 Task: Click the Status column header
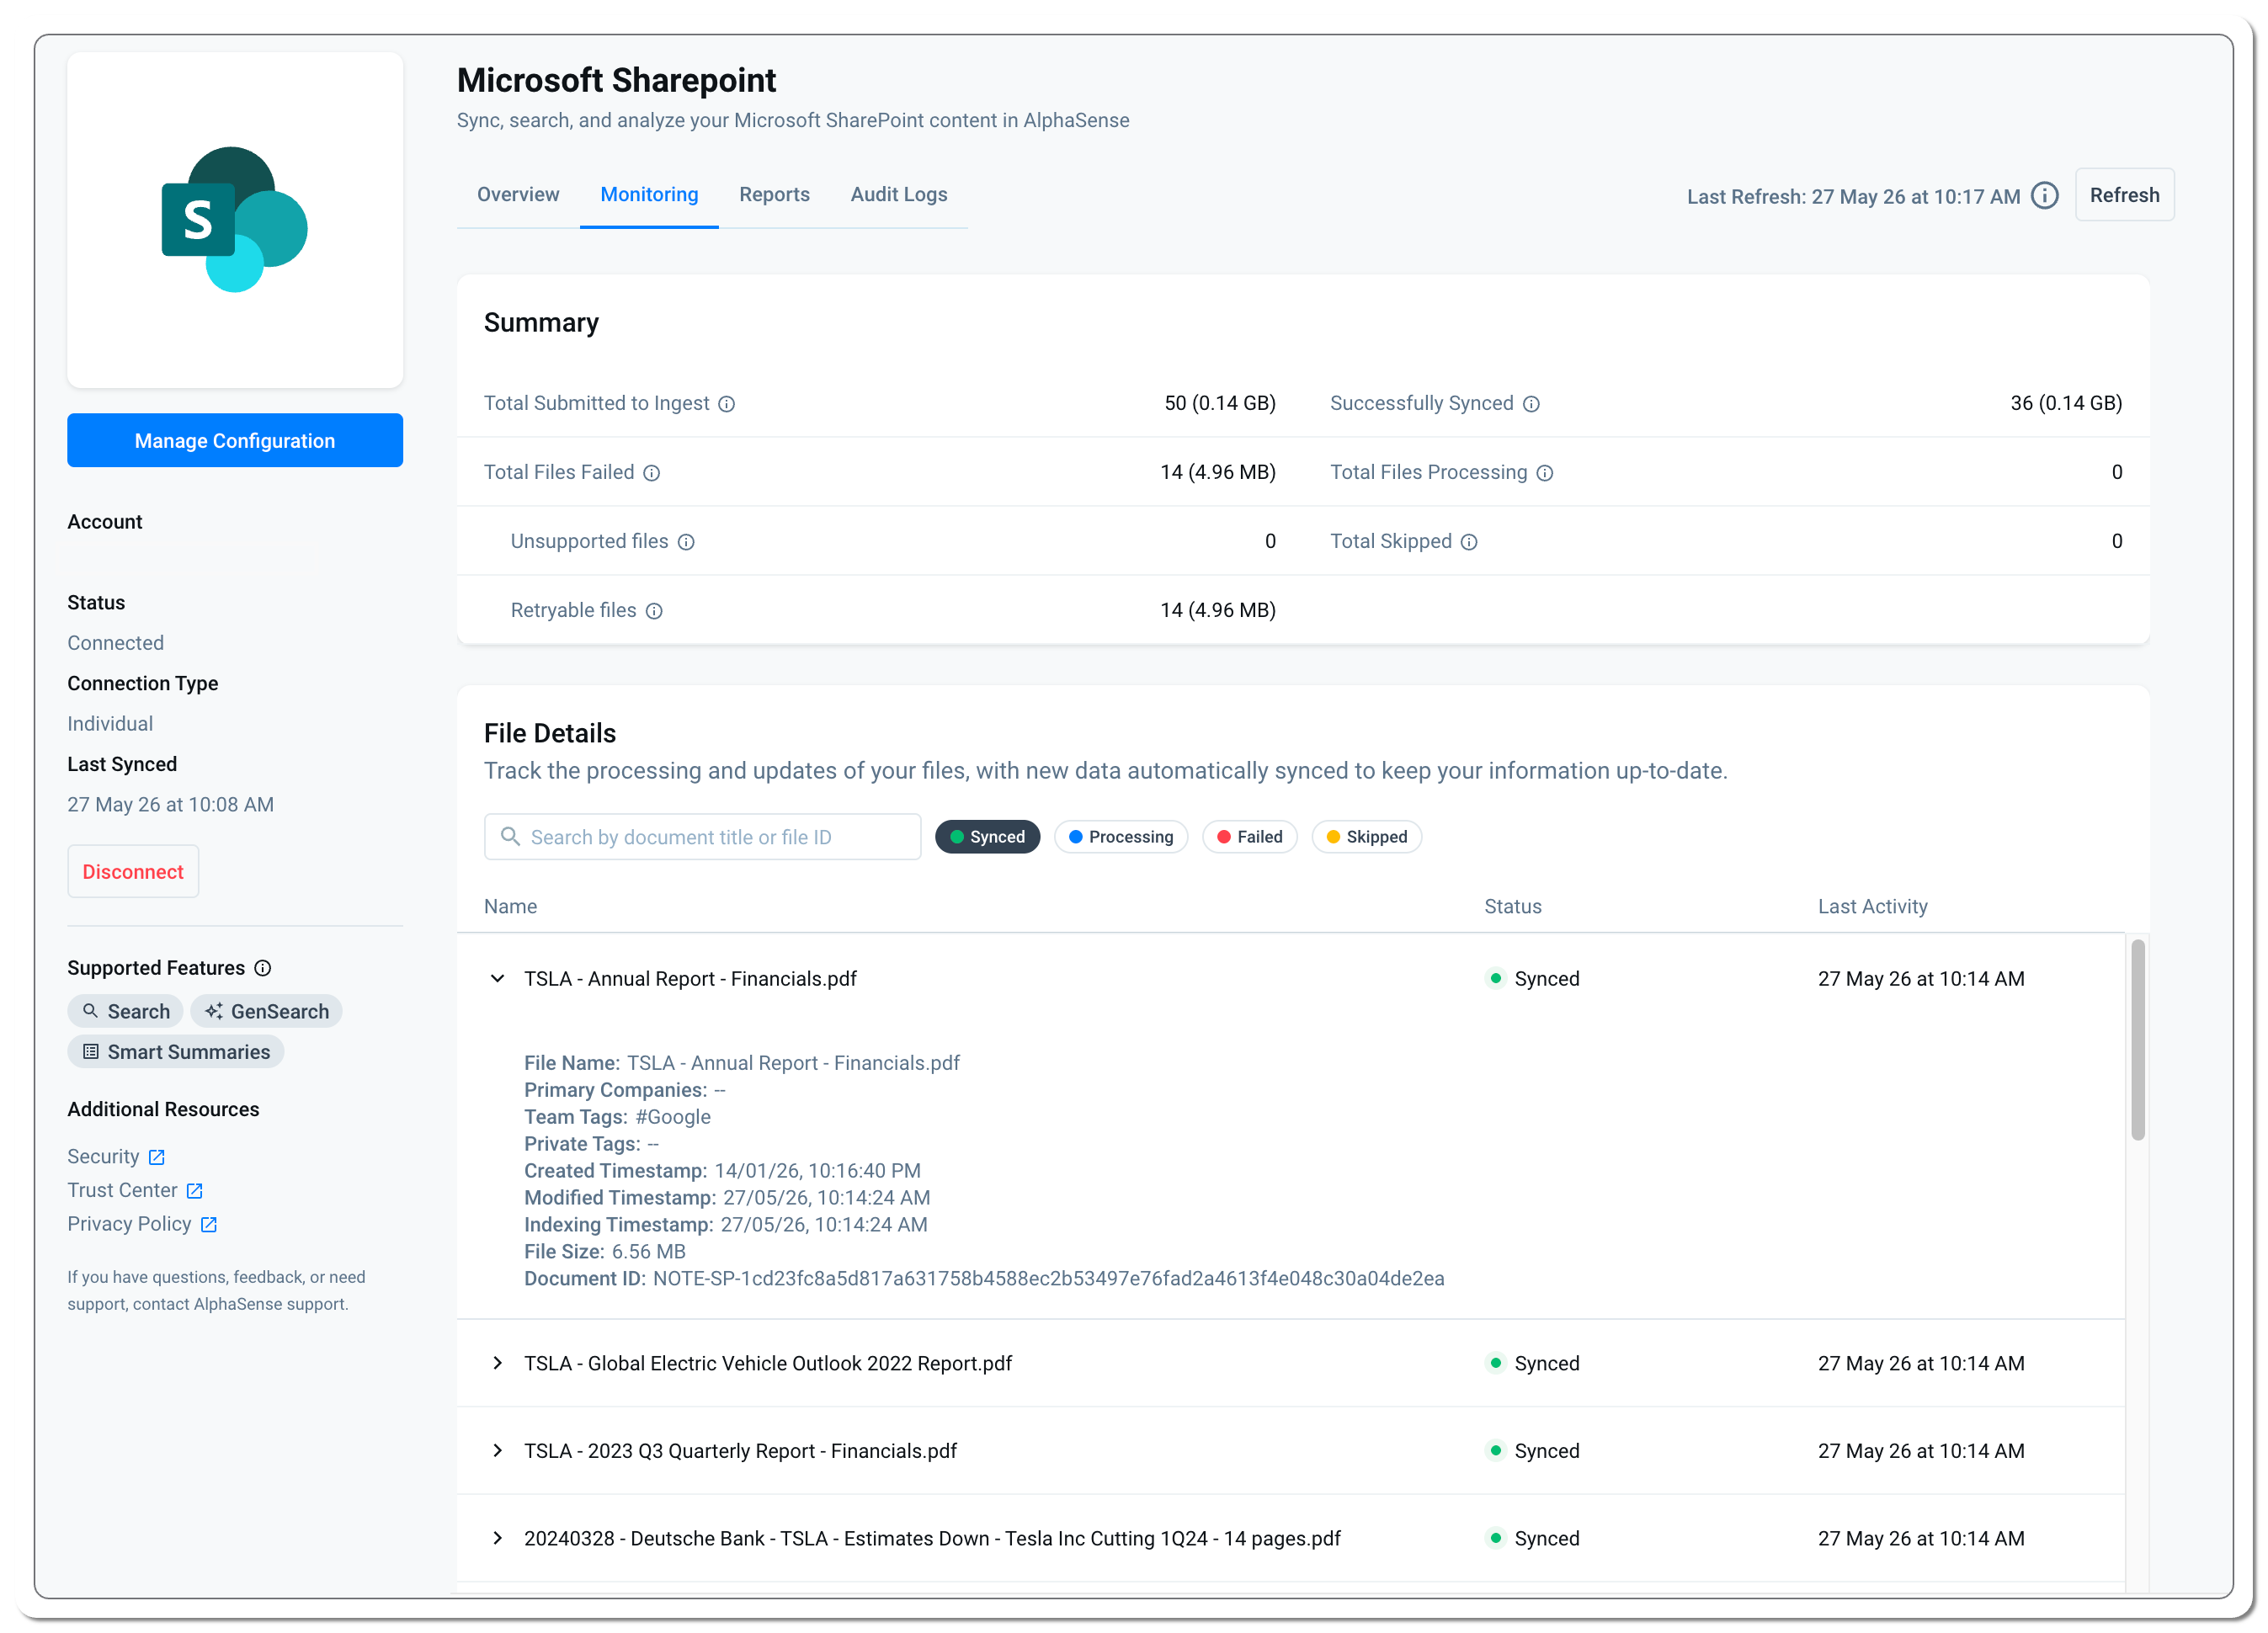(x=1512, y=907)
